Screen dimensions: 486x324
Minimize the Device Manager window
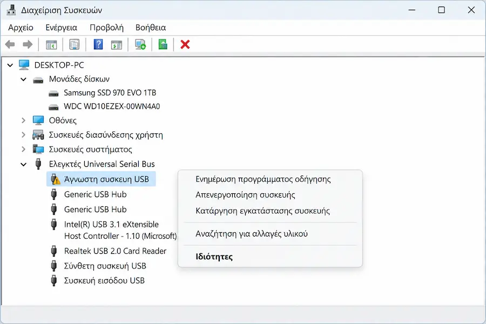pos(412,10)
